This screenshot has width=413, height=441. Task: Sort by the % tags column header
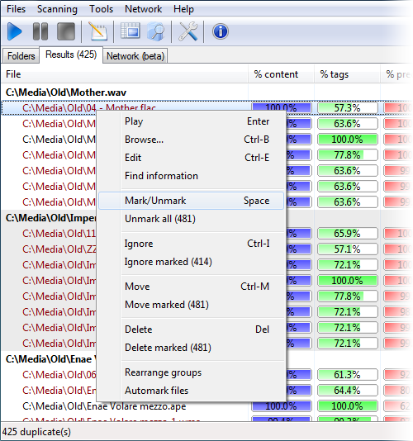[347, 74]
